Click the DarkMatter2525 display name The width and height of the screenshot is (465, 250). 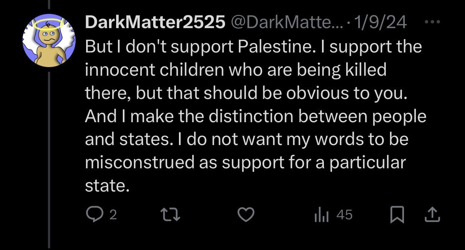pos(155,23)
